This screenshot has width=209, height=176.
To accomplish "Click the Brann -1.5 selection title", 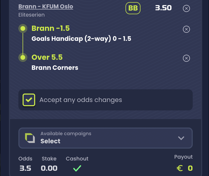I will 50,28.
